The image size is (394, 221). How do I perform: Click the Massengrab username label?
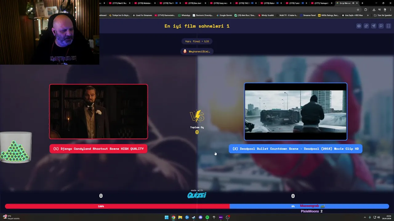click(x=309, y=206)
